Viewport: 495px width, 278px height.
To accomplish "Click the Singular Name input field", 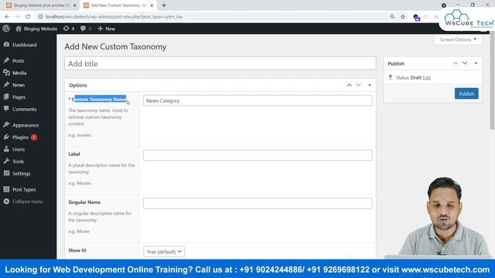I will [x=258, y=203].
